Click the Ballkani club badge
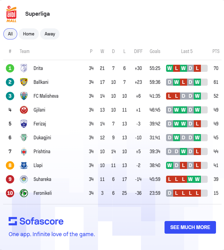224x250 pixels. pos(24,82)
